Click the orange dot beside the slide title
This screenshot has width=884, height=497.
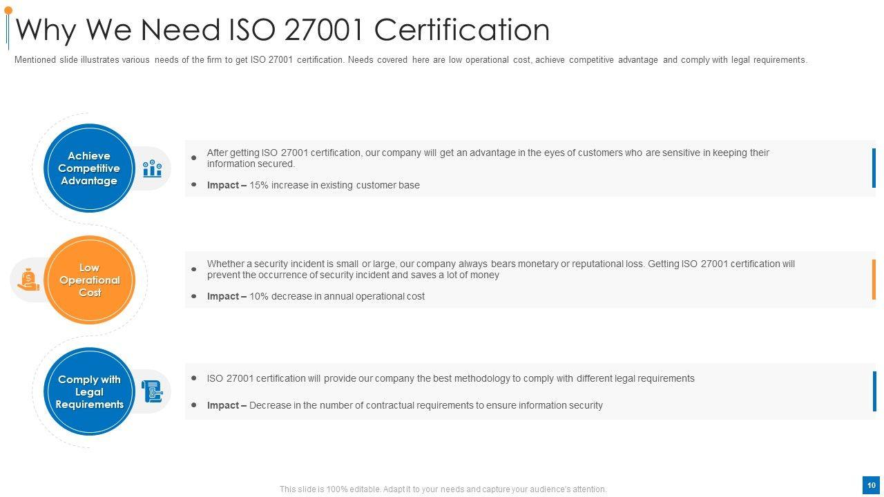[8, 10]
